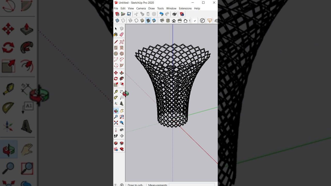Choose the Freehand drawing tool
The image size is (331, 186).
pos(122,42)
